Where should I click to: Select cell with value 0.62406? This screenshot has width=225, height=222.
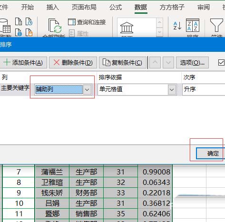pyautogui.click(x=155, y=214)
